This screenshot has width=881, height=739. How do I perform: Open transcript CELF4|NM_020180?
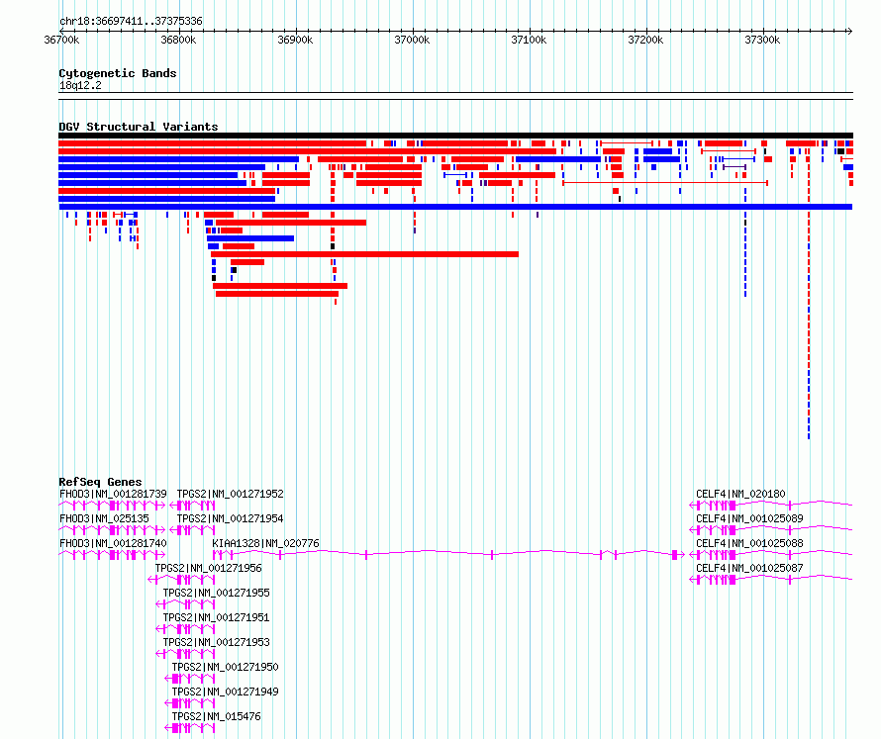[x=740, y=495]
